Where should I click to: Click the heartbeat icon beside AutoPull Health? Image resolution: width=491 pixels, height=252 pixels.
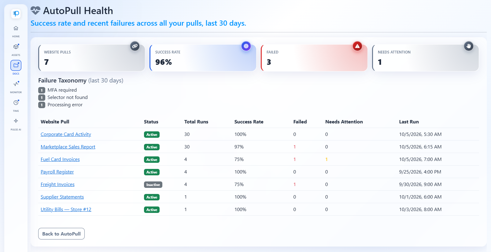coord(35,11)
